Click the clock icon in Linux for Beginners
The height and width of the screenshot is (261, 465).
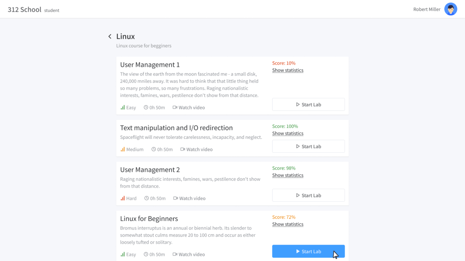tap(146, 254)
